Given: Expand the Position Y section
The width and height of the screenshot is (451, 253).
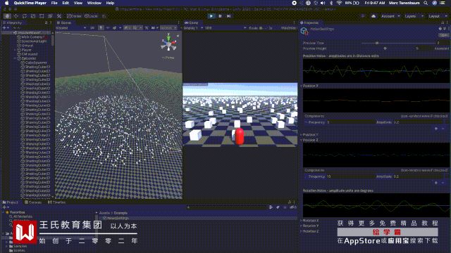Looking at the screenshot, I should [302, 134].
